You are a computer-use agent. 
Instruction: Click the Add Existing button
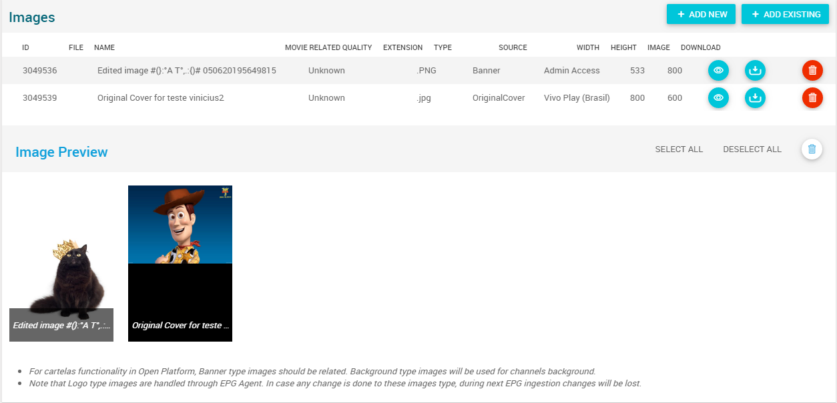(785, 14)
